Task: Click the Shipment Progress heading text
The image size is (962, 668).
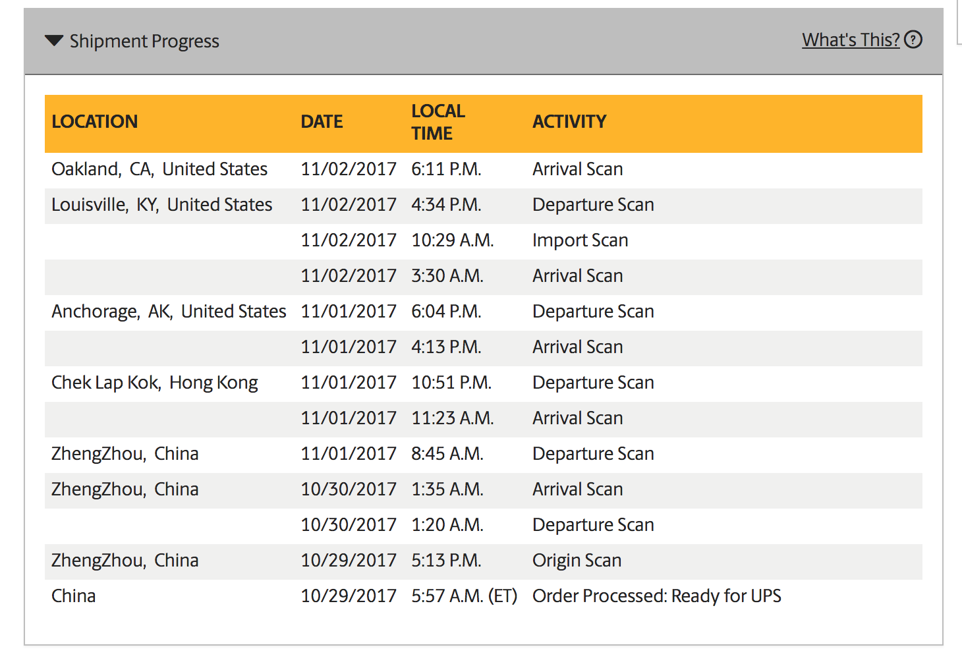Action: (144, 41)
